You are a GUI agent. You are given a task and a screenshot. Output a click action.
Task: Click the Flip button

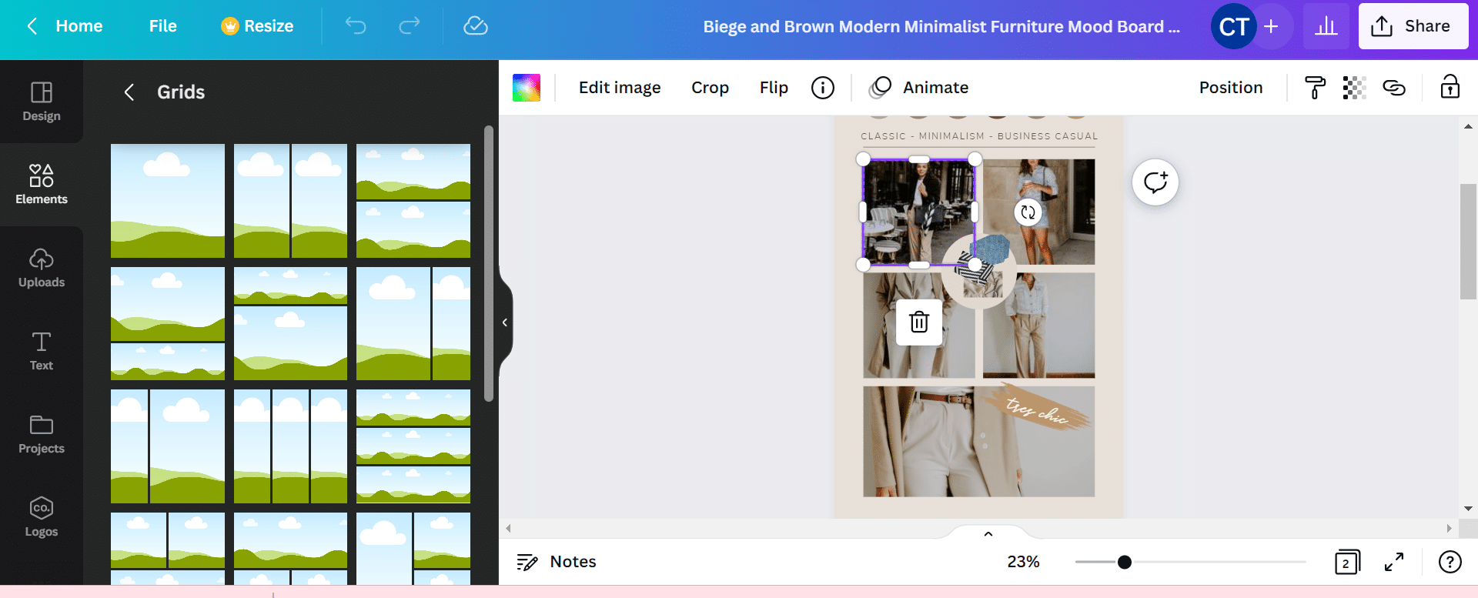pos(774,88)
